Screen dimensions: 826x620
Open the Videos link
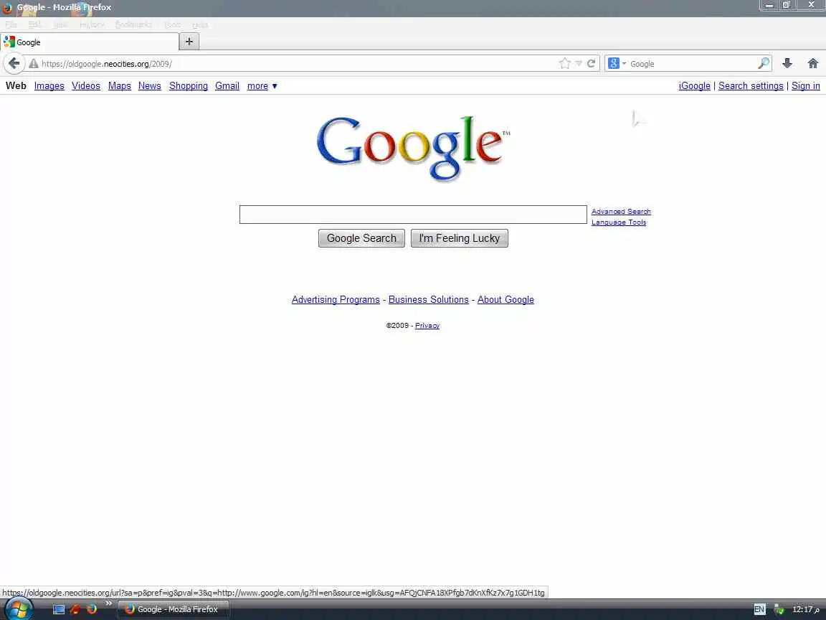click(x=86, y=86)
